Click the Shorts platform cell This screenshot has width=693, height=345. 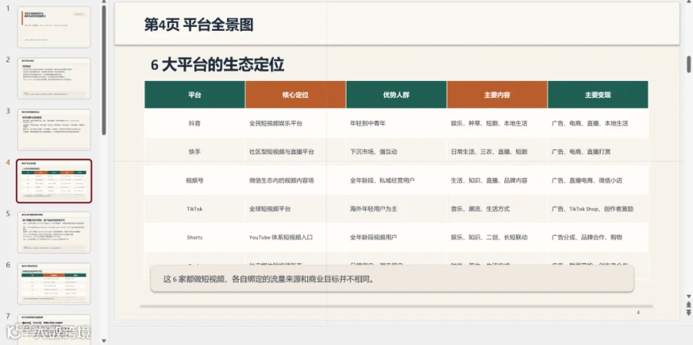(195, 237)
